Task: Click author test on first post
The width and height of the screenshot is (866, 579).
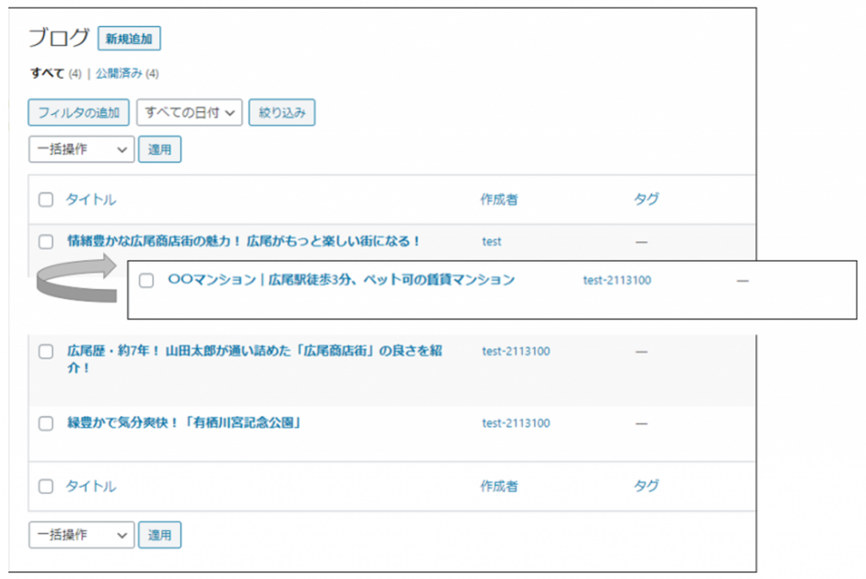Action: [491, 241]
